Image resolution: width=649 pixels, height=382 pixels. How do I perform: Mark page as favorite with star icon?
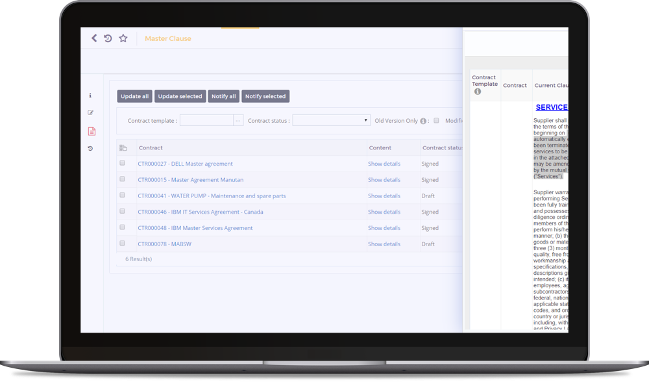click(x=123, y=38)
